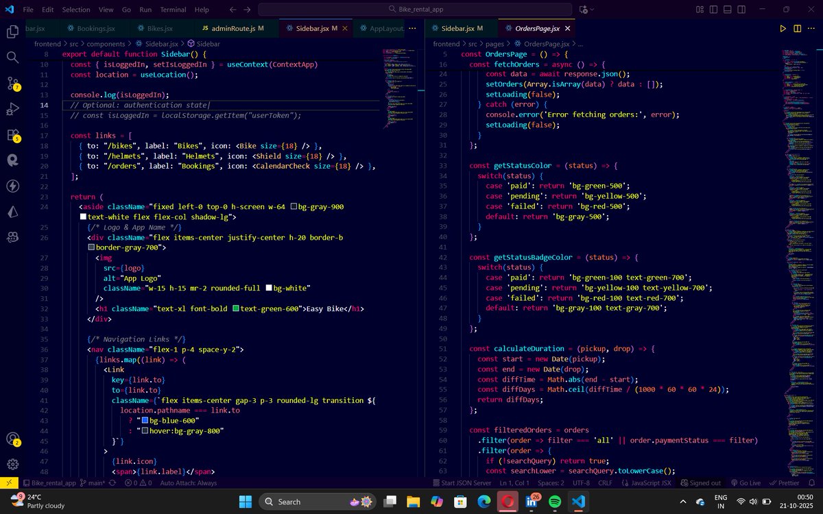
Task: Open the Explorer view in activity bar
Action: coord(12,32)
